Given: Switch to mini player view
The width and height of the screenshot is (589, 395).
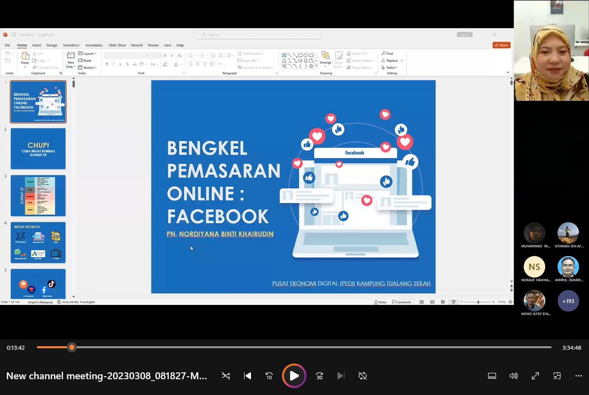Looking at the screenshot, I should coord(557,376).
